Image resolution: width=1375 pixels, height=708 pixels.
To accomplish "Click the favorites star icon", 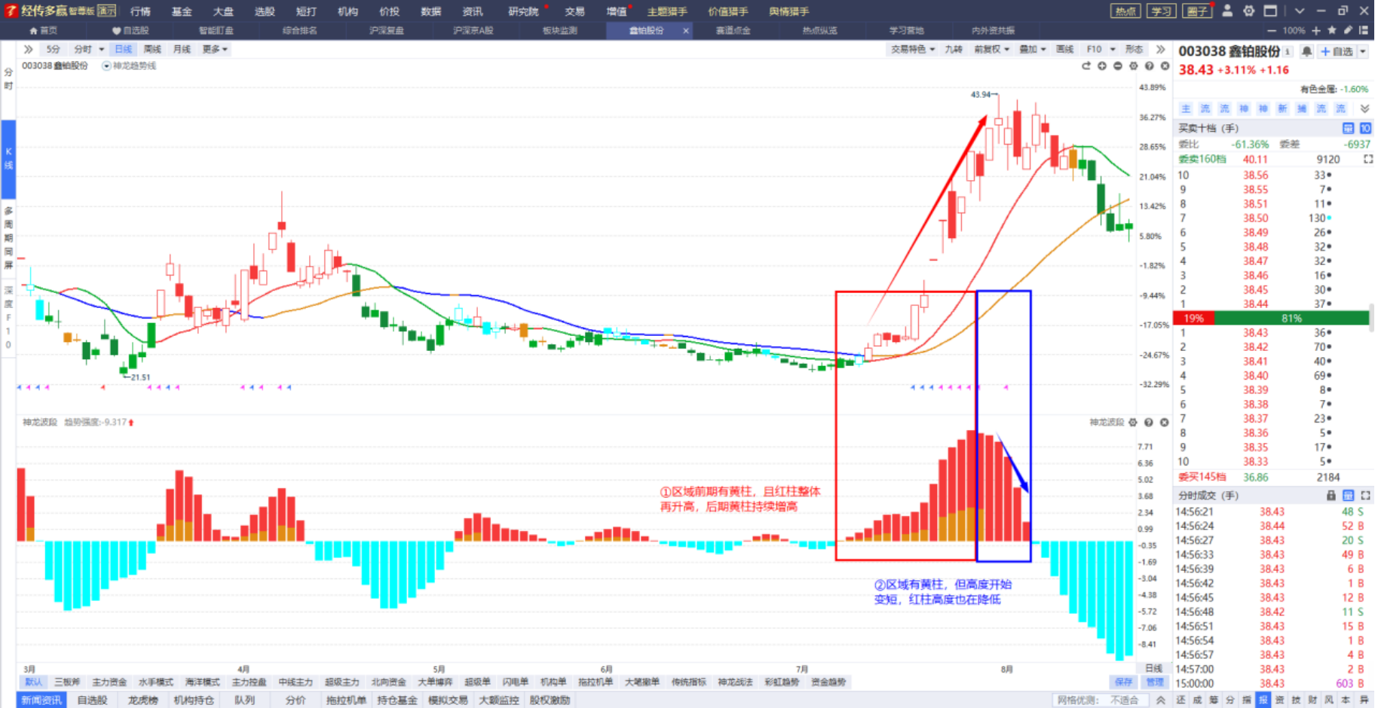I will click(x=1332, y=30).
